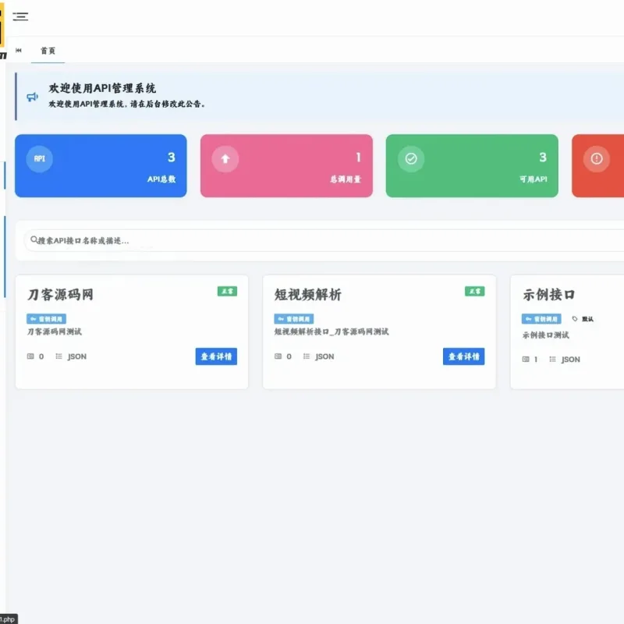
Task: Click the tab rewind arrow icon
Action: 18,50
